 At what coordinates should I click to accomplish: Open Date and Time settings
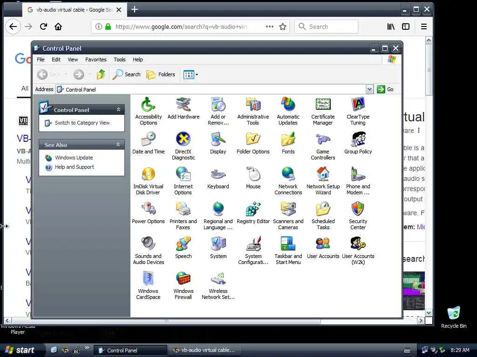[x=148, y=143]
